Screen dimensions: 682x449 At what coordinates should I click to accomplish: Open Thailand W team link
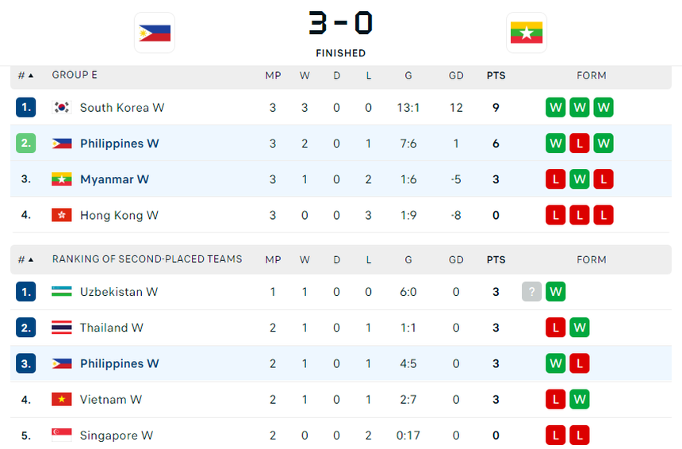point(111,328)
